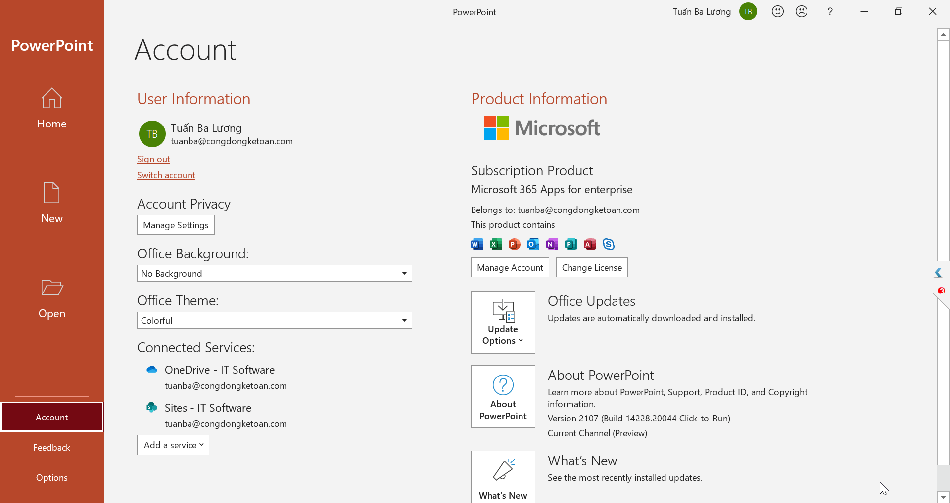This screenshot has width=950, height=503.
Task: Send a smile feedback face icon
Action: 778,11
